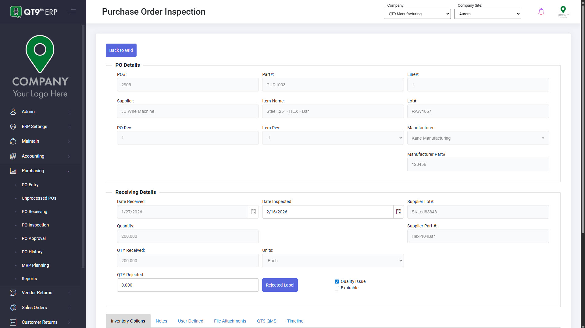Click the Accounting coins icon
The width and height of the screenshot is (585, 328).
tap(13, 156)
